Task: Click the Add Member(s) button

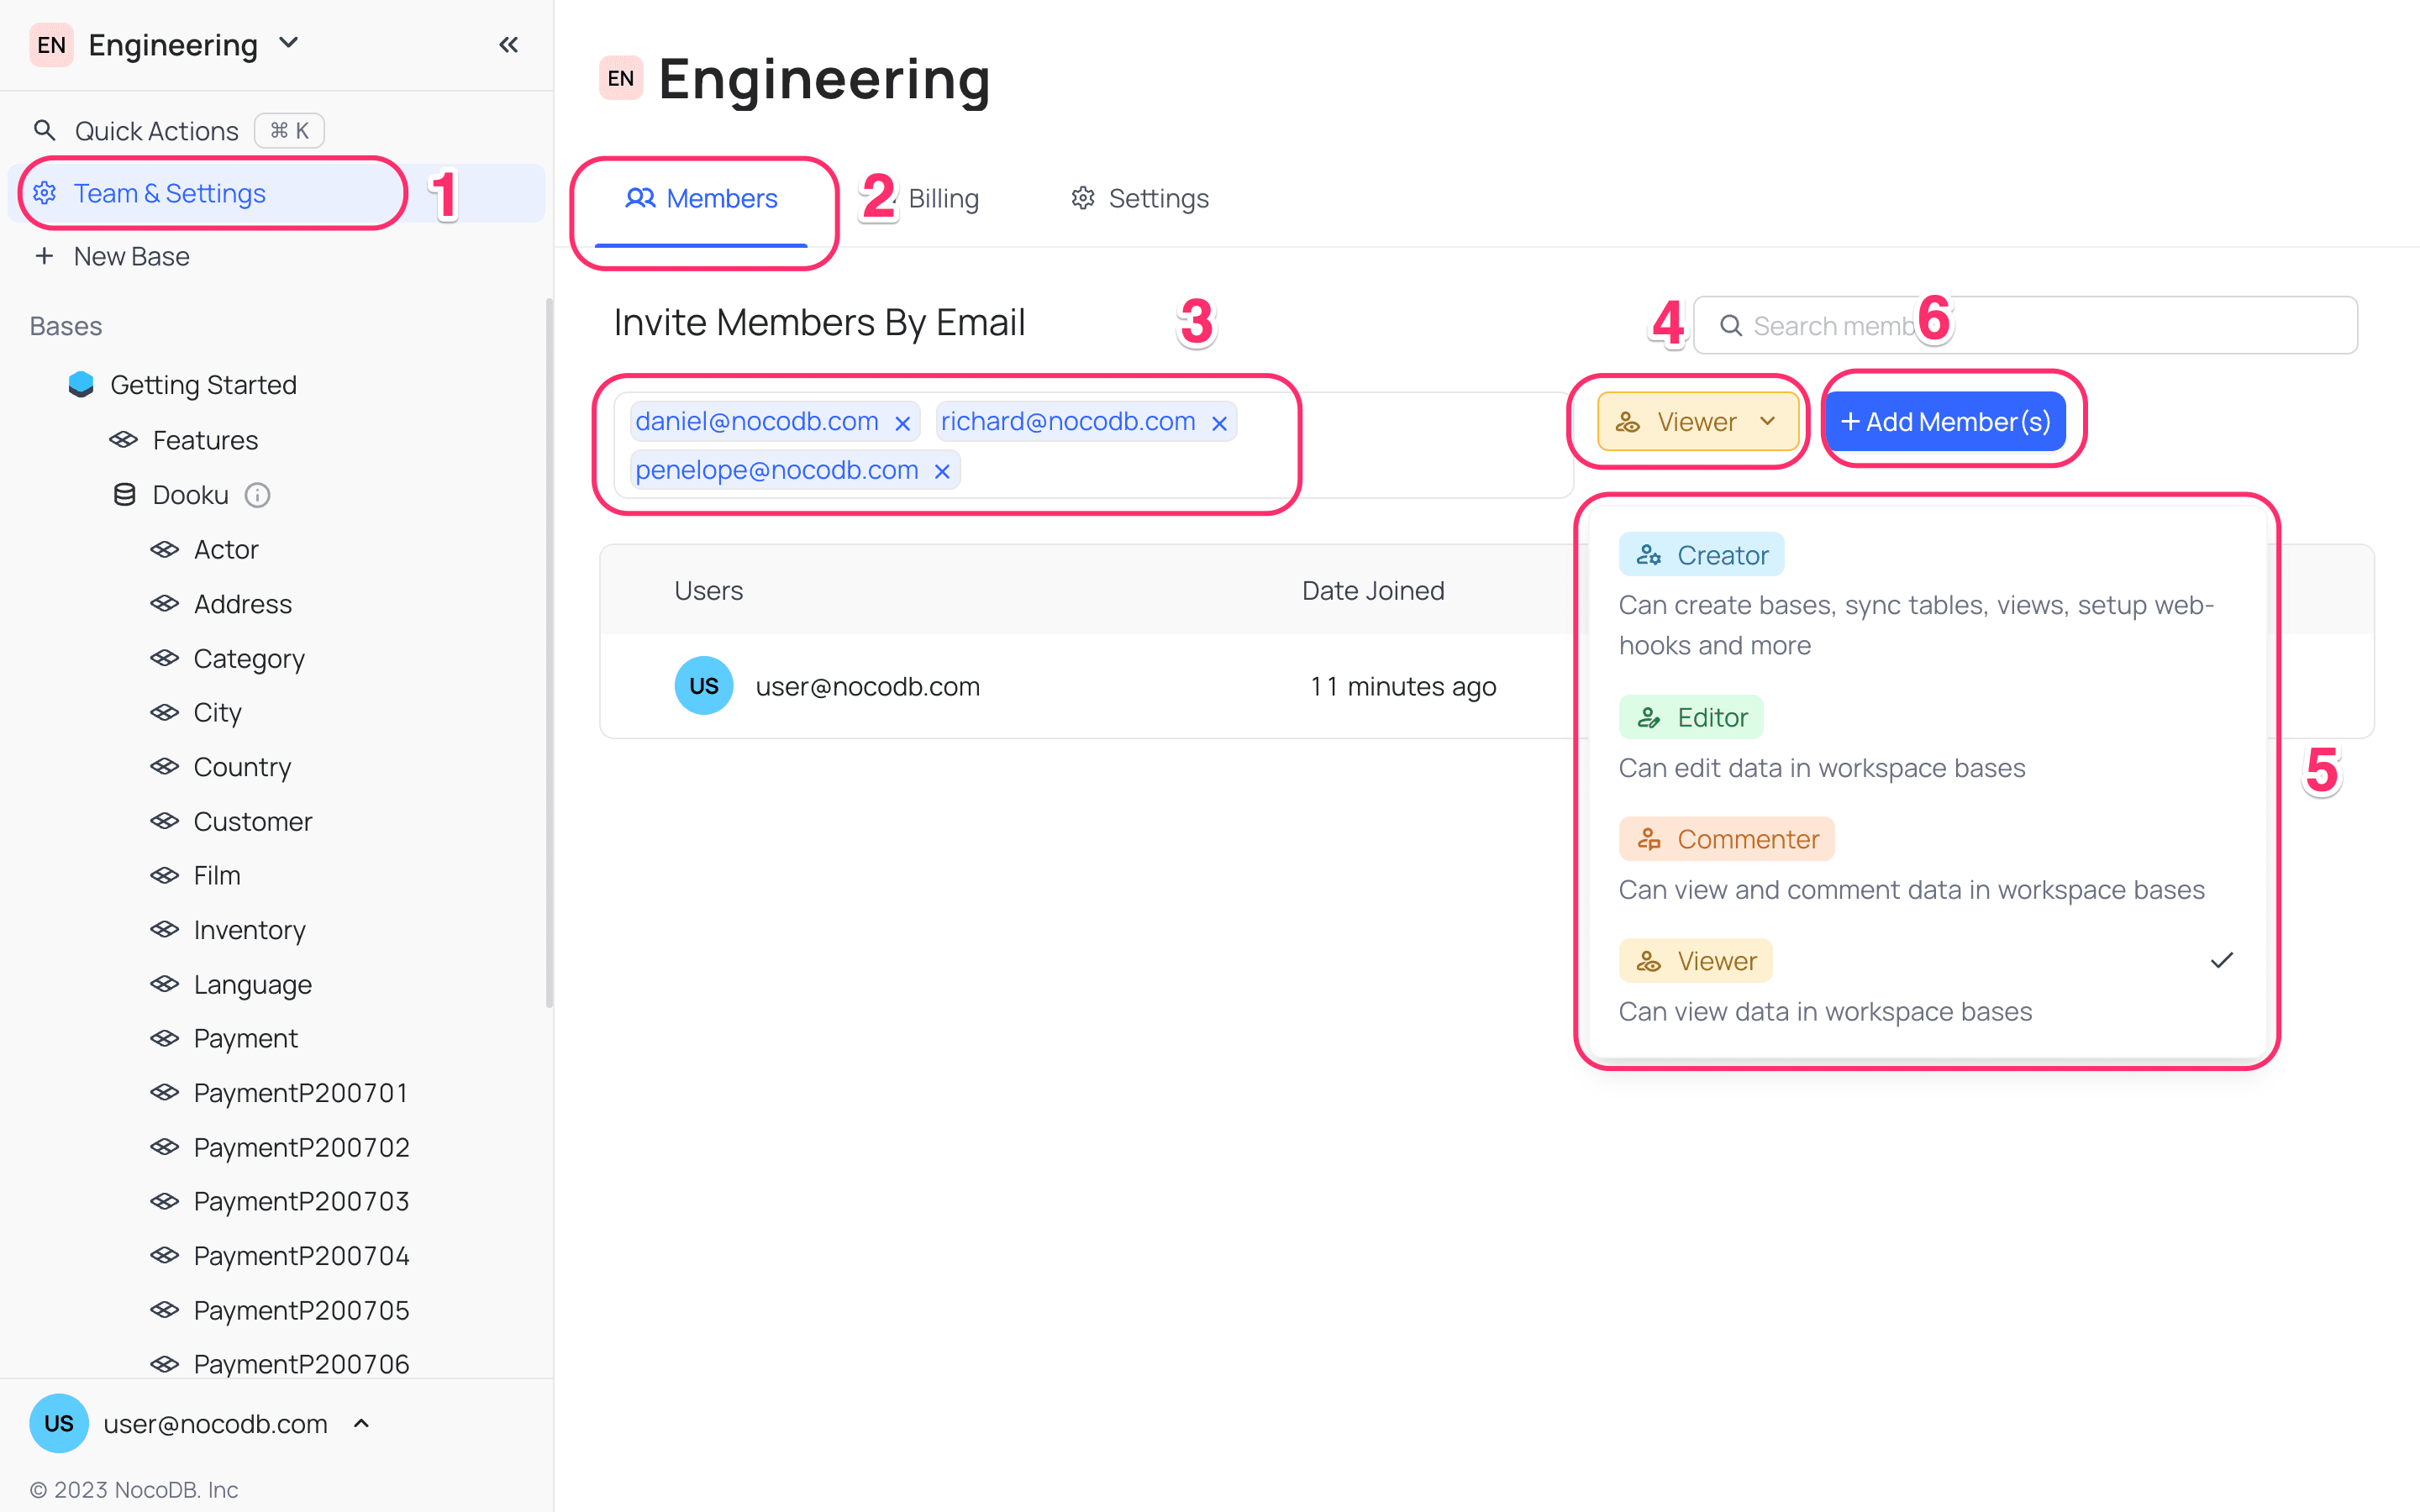Action: (1945, 422)
